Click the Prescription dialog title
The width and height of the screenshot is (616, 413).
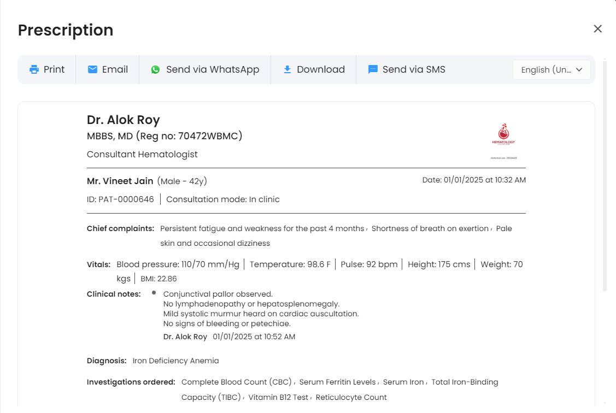click(66, 30)
